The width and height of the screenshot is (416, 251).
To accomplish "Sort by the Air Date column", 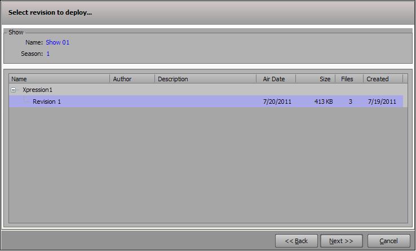I will 276,79.
